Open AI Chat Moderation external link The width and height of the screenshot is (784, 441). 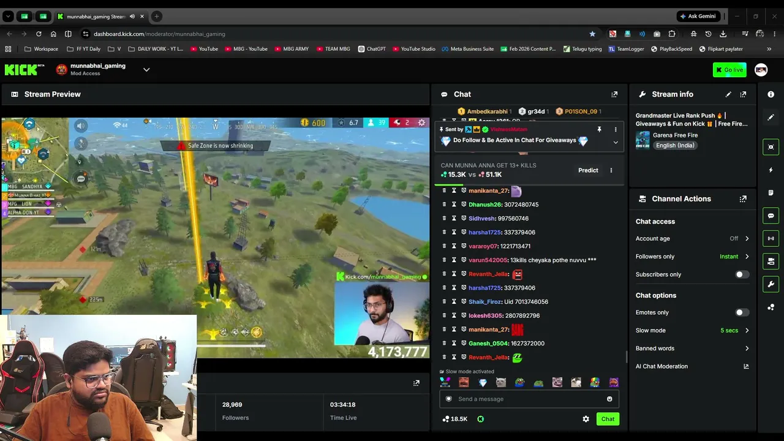[x=746, y=367]
